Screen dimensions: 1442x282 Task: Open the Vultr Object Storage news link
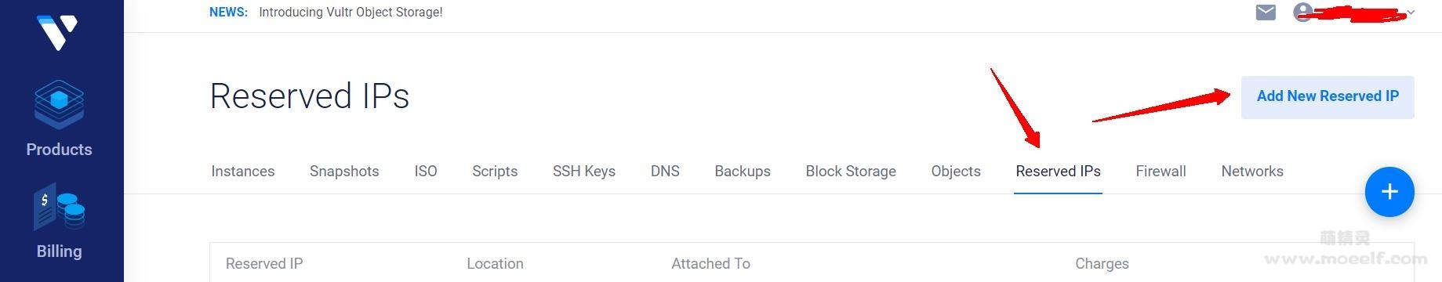click(351, 13)
